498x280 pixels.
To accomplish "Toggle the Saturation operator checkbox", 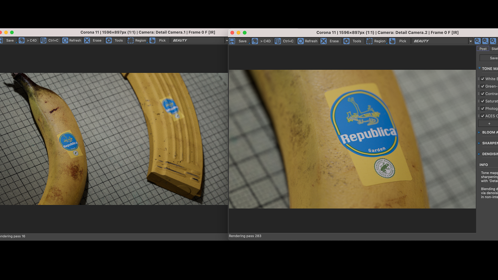I will pyautogui.click(x=483, y=101).
